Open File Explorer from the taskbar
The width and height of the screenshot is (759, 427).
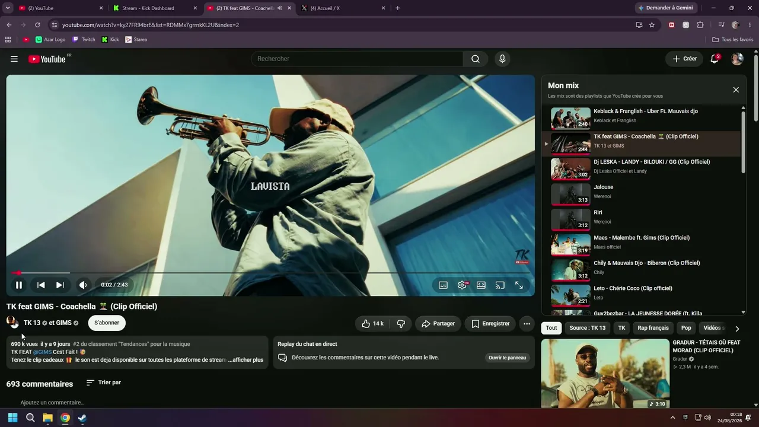point(47,418)
